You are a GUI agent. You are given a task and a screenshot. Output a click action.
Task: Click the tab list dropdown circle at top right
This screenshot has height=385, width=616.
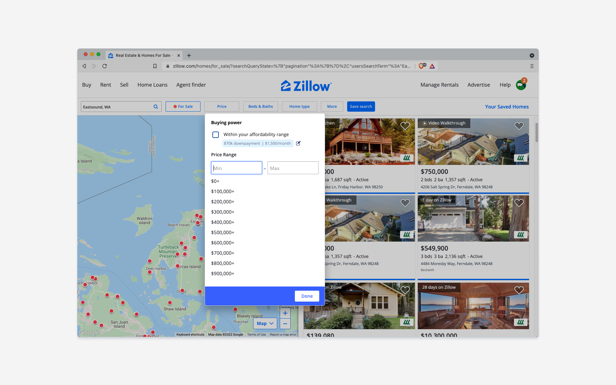click(x=532, y=56)
